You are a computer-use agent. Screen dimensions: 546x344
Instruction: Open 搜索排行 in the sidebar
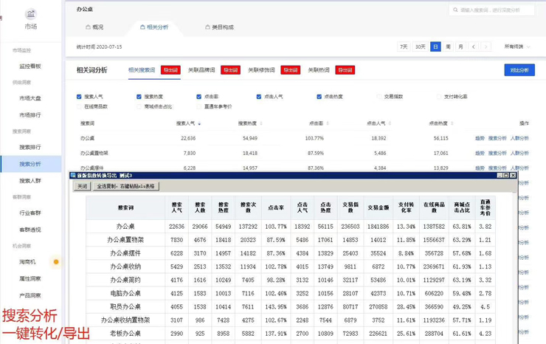[30, 147]
